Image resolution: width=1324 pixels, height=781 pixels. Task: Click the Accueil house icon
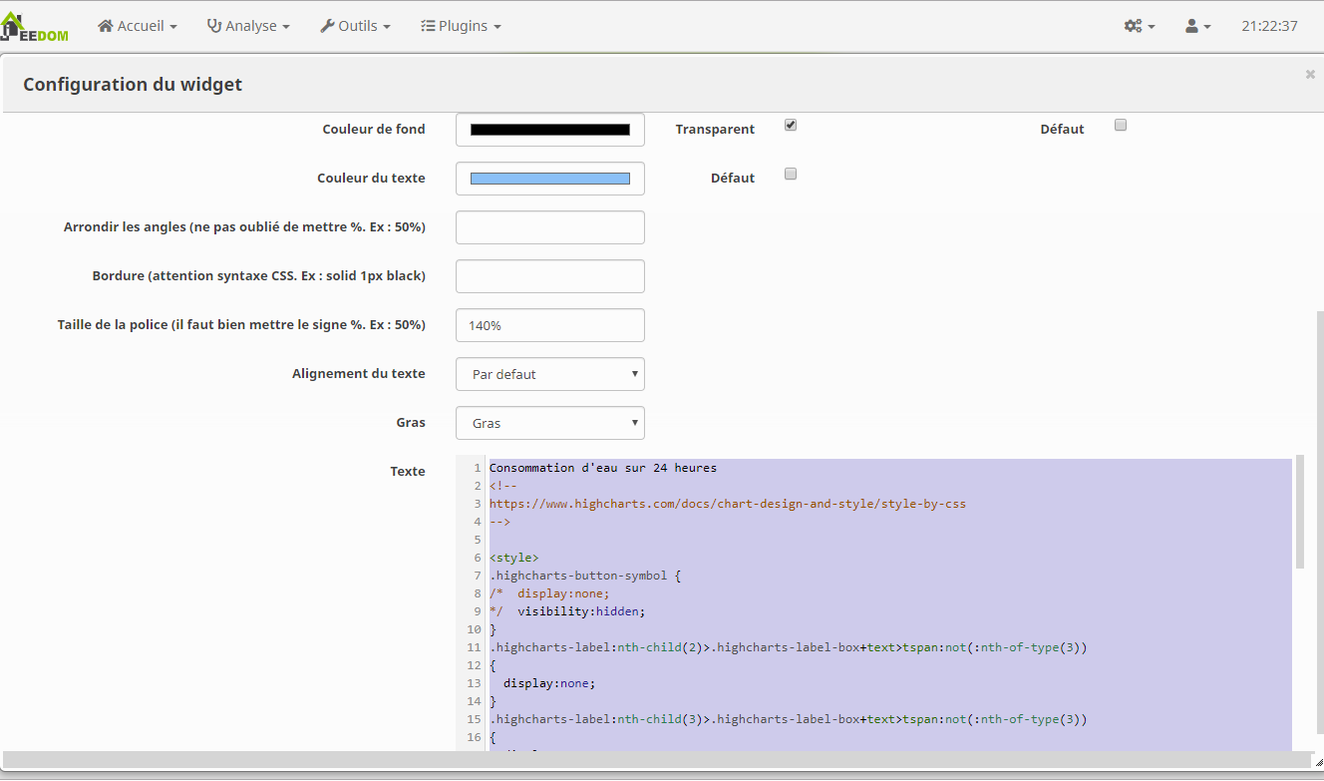pyautogui.click(x=106, y=26)
